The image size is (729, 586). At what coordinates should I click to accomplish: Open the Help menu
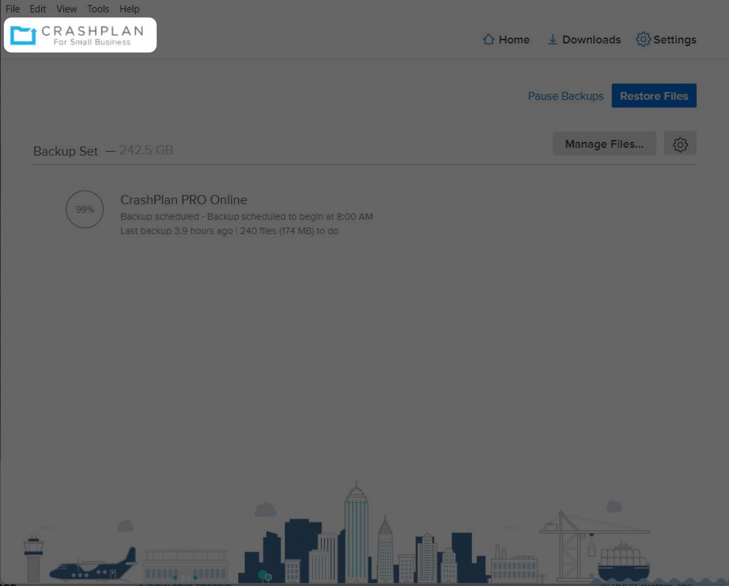click(129, 9)
